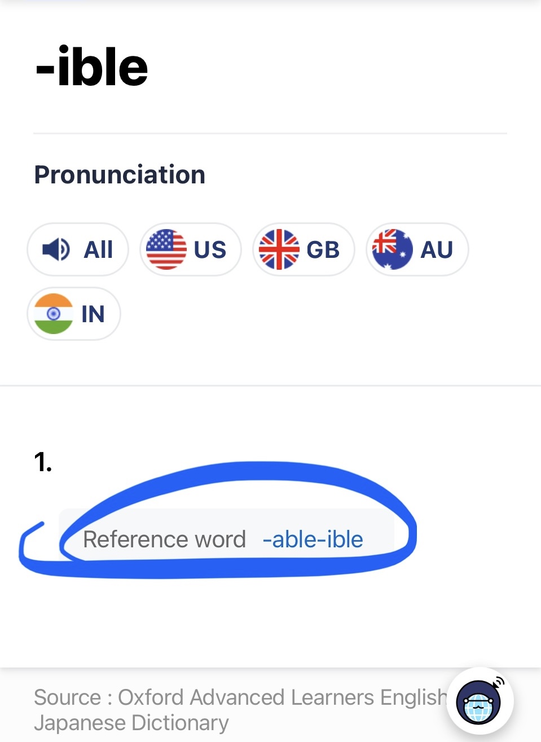Tap the Pronunciation section heading
Image resolution: width=541 pixels, height=742 pixels.
point(120,174)
